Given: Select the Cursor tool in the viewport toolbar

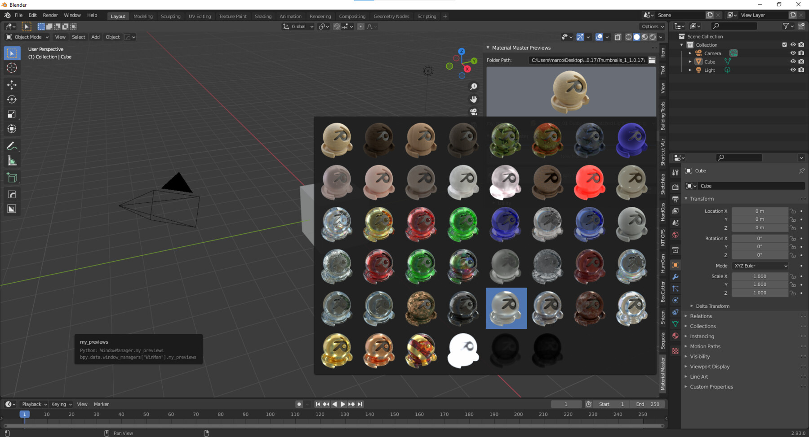Looking at the screenshot, I should pos(12,68).
